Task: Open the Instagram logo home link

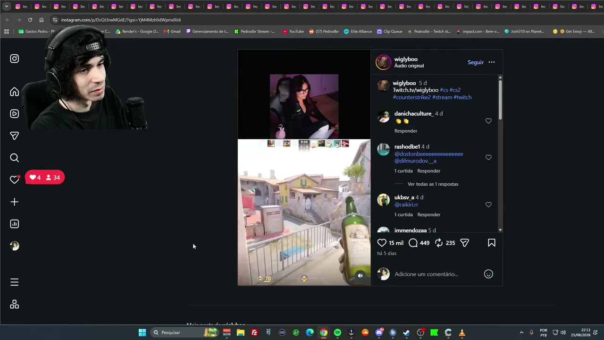Action: pyautogui.click(x=15, y=59)
